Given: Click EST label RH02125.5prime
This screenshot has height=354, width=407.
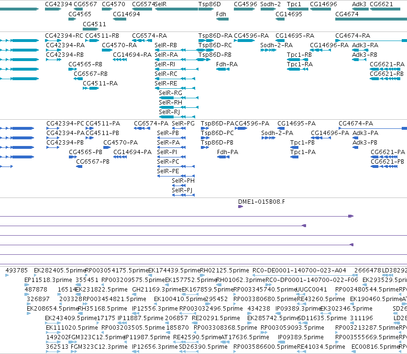Looking at the screenshot, I should coord(224,271).
